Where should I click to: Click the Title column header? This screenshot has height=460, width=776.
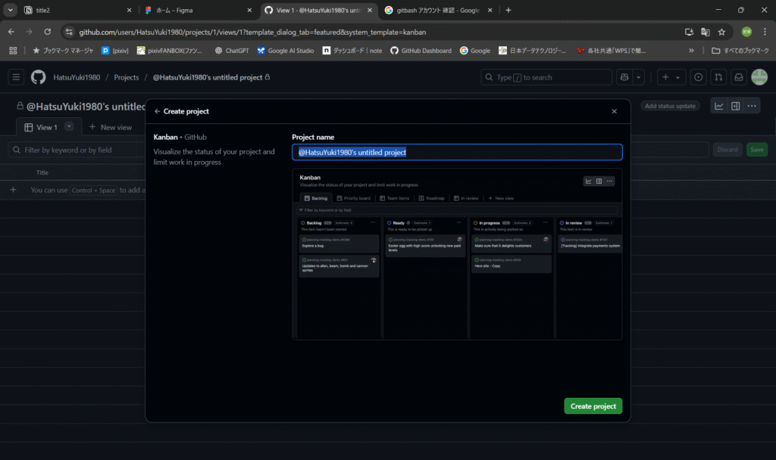42,172
